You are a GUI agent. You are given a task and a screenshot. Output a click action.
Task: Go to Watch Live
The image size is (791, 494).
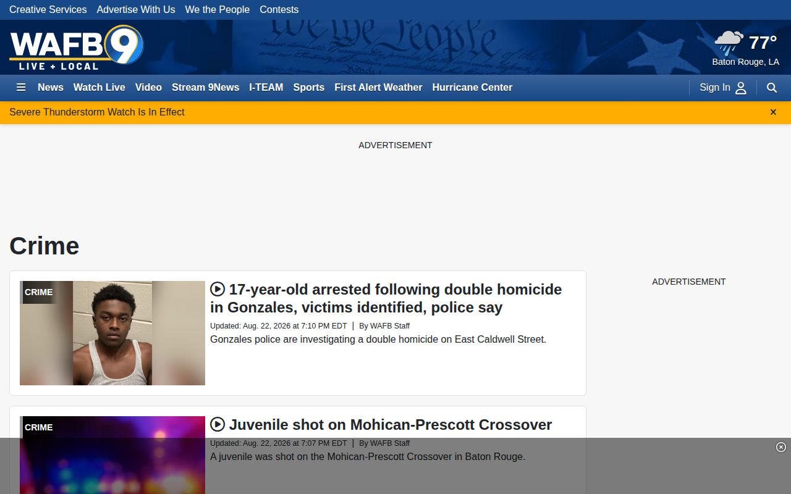[99, 88]
